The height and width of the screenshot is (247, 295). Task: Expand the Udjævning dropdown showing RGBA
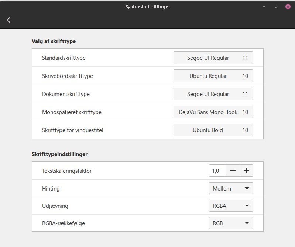[231, 206]
